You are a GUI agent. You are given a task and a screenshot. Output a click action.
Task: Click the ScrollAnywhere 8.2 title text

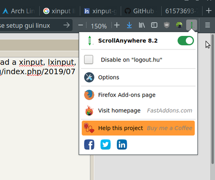pyautogui.click(x=128, y=40)
